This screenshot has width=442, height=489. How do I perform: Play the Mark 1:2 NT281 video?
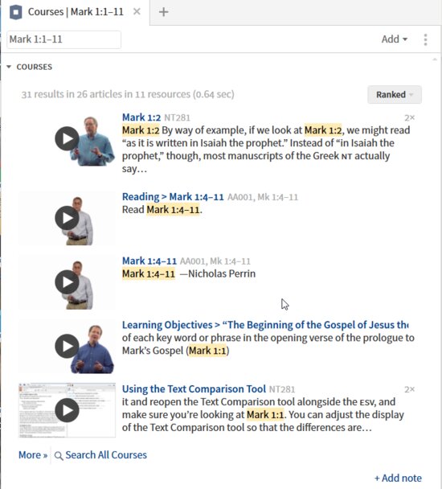(67, 139)
